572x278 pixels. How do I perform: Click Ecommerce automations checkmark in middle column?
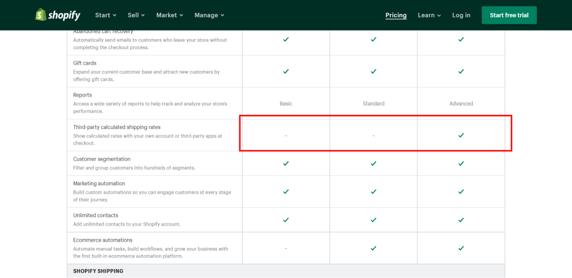[374, 248]
